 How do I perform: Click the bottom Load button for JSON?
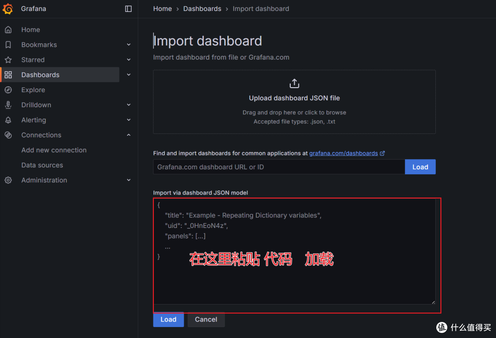[x=168, y=319]
